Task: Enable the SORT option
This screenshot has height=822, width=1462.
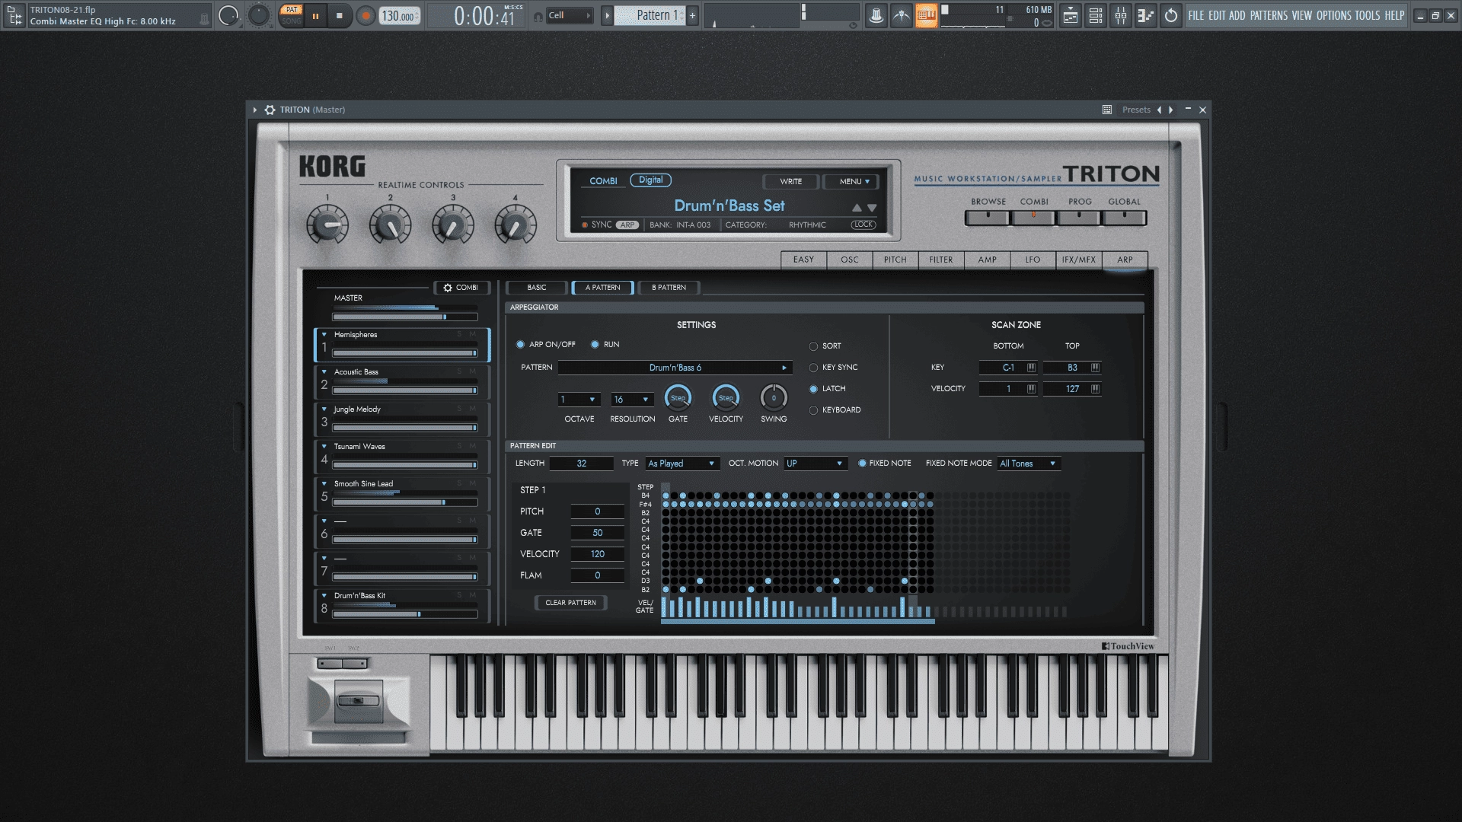Action: coord(813,346)
